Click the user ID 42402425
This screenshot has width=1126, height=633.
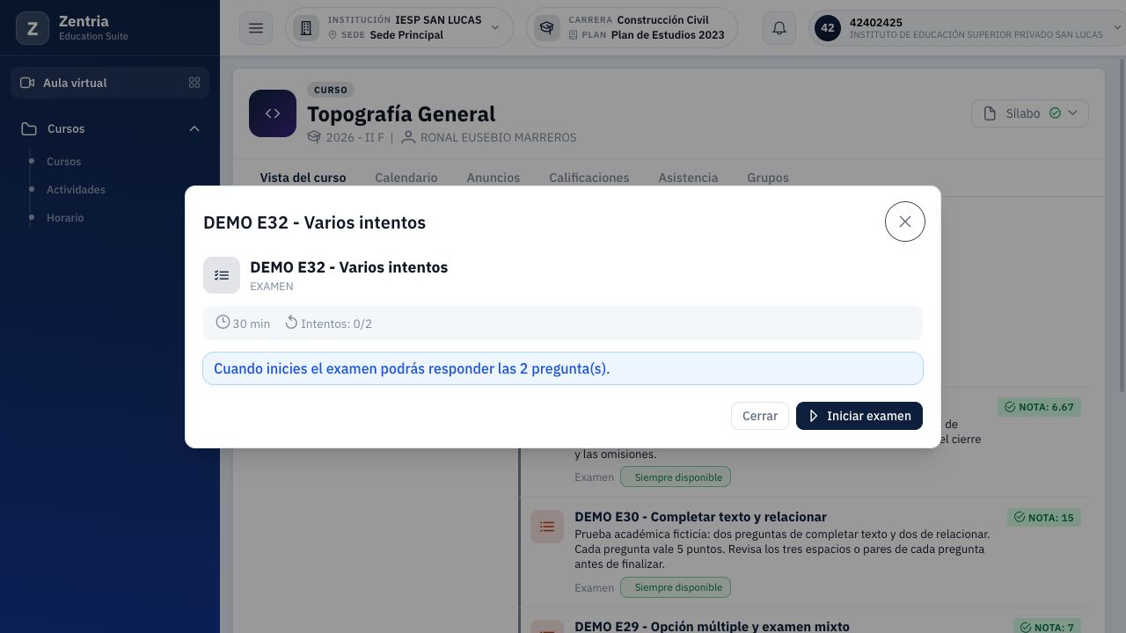coord(876,23)
